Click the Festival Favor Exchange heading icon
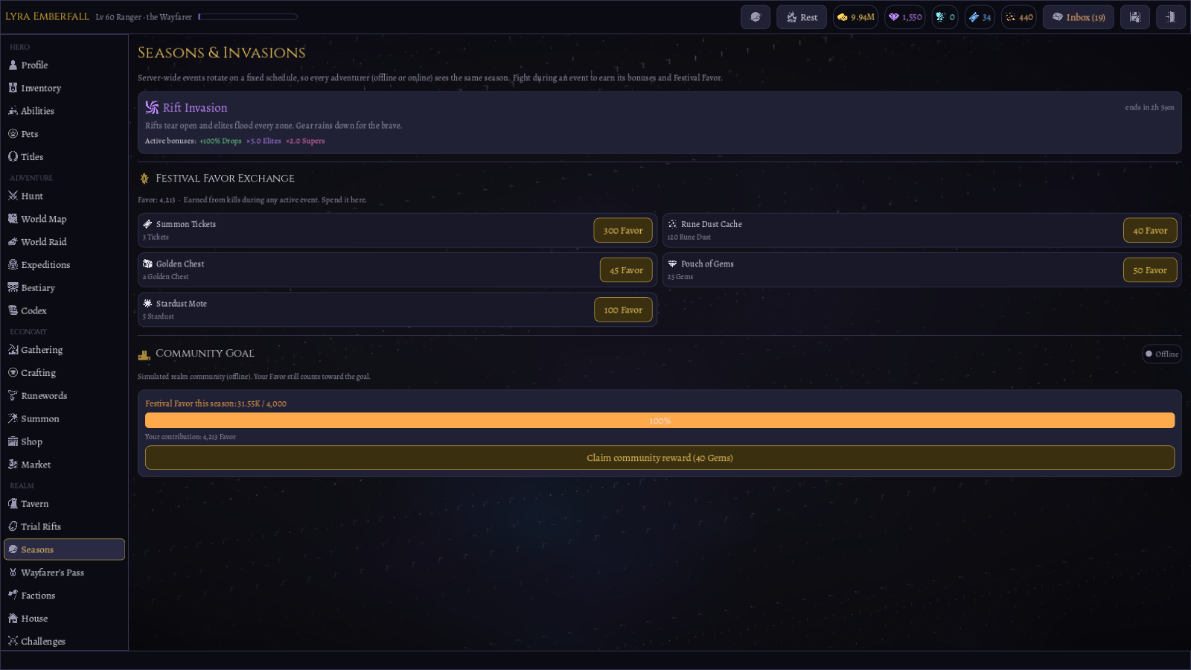Image resolution: width=1191 pixels, height=670 pixels. click(x=144, y=179)
